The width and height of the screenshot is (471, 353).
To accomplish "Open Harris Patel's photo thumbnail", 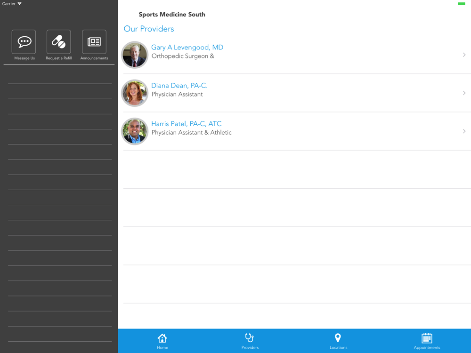I will (x=135, y=131).
